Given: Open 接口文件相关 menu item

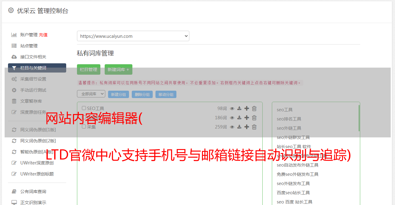Looking at the screenshot, I should 33,57.
